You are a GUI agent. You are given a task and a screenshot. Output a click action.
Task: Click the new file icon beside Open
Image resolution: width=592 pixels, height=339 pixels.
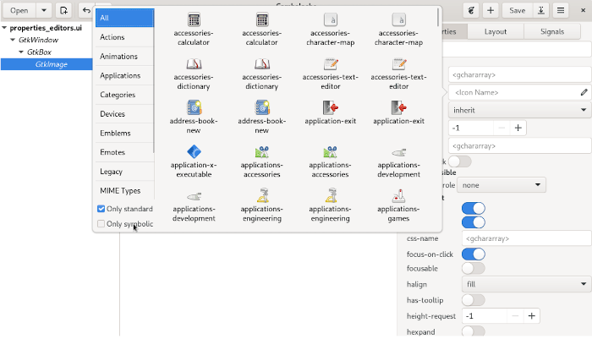click(63, 10)
